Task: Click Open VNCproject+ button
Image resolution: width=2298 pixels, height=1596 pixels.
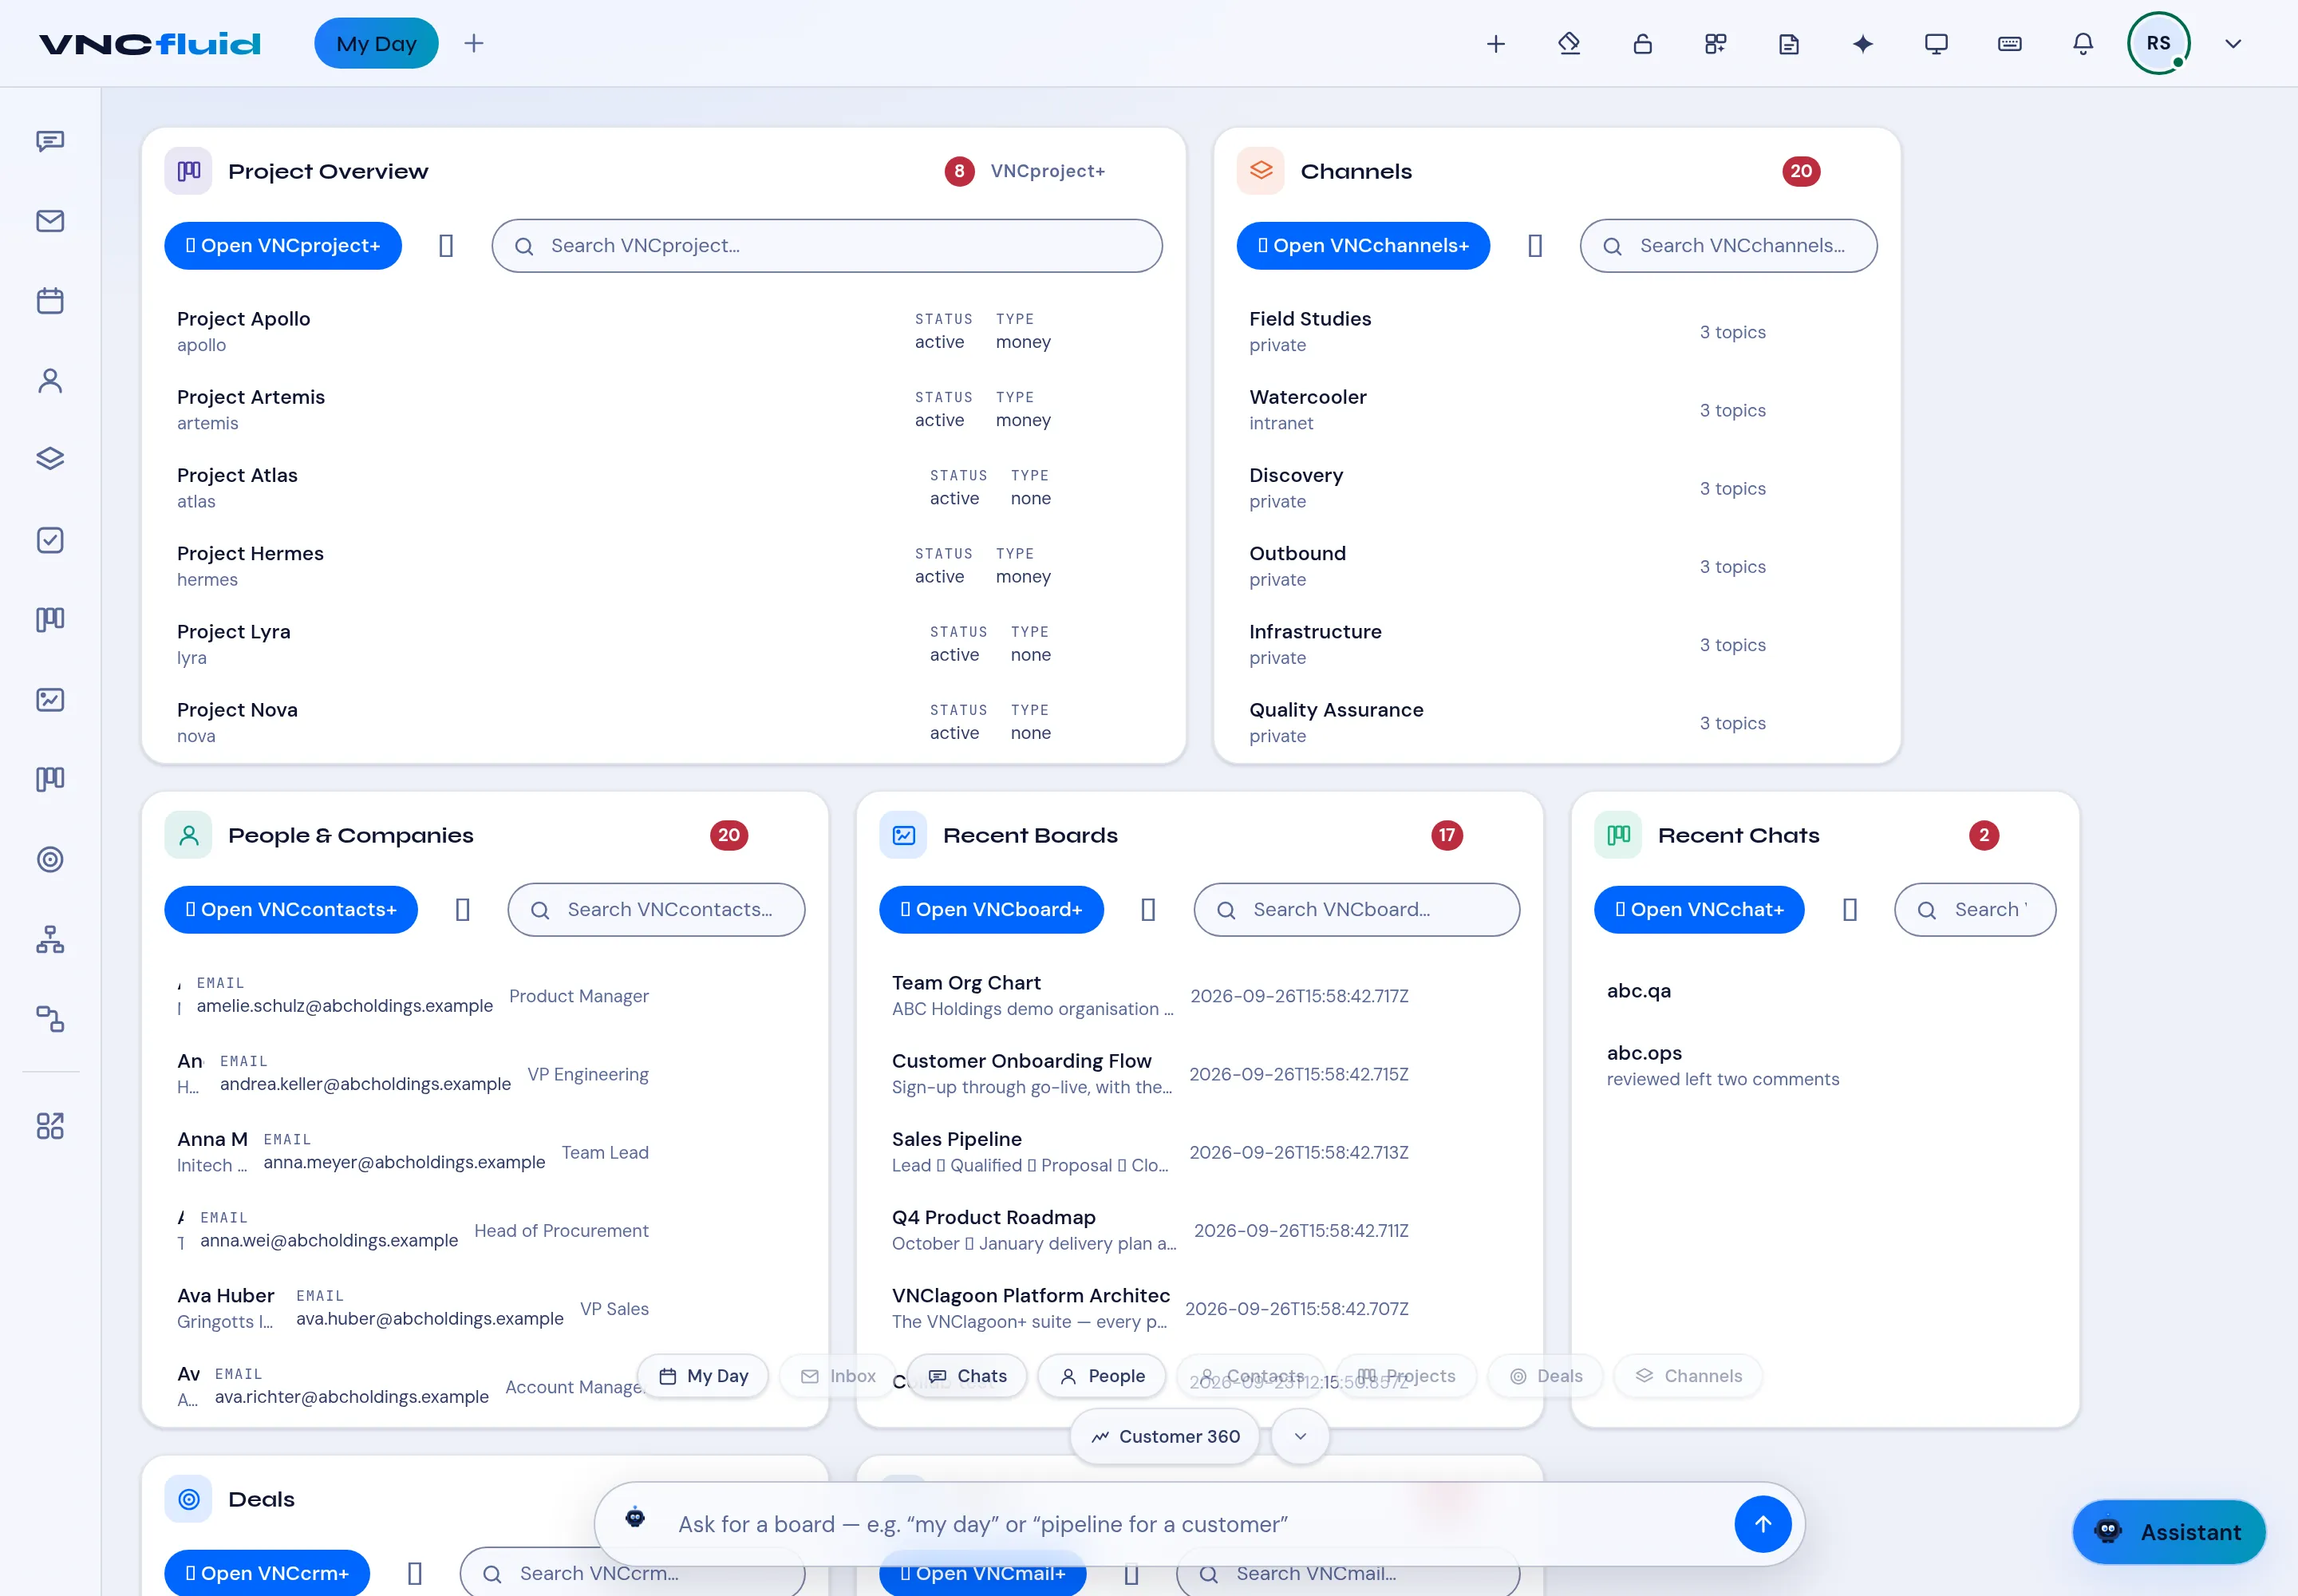Action: tap(283, 246)
